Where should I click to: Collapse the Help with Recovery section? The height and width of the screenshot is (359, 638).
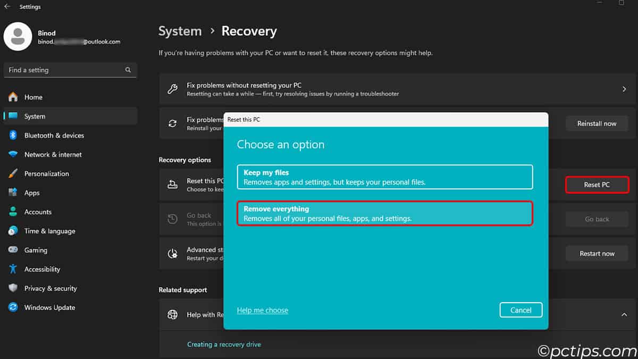624,315
